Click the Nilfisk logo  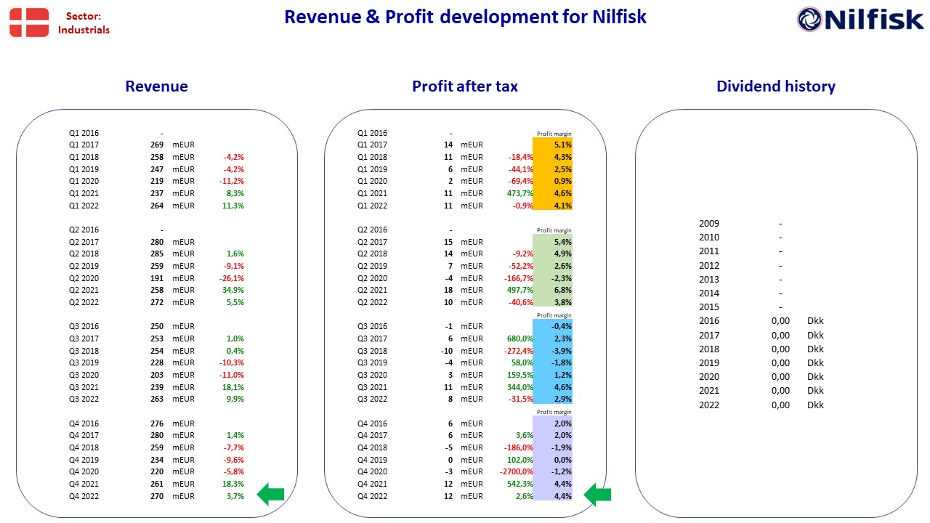click(860, 20)
